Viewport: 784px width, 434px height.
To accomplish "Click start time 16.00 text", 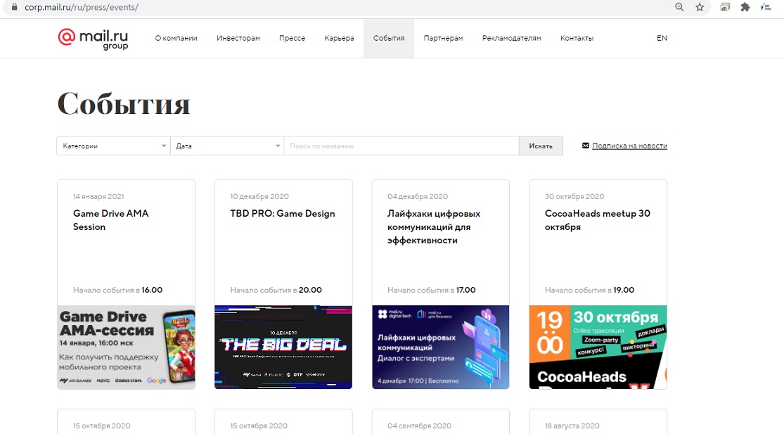I will (152, 290).
